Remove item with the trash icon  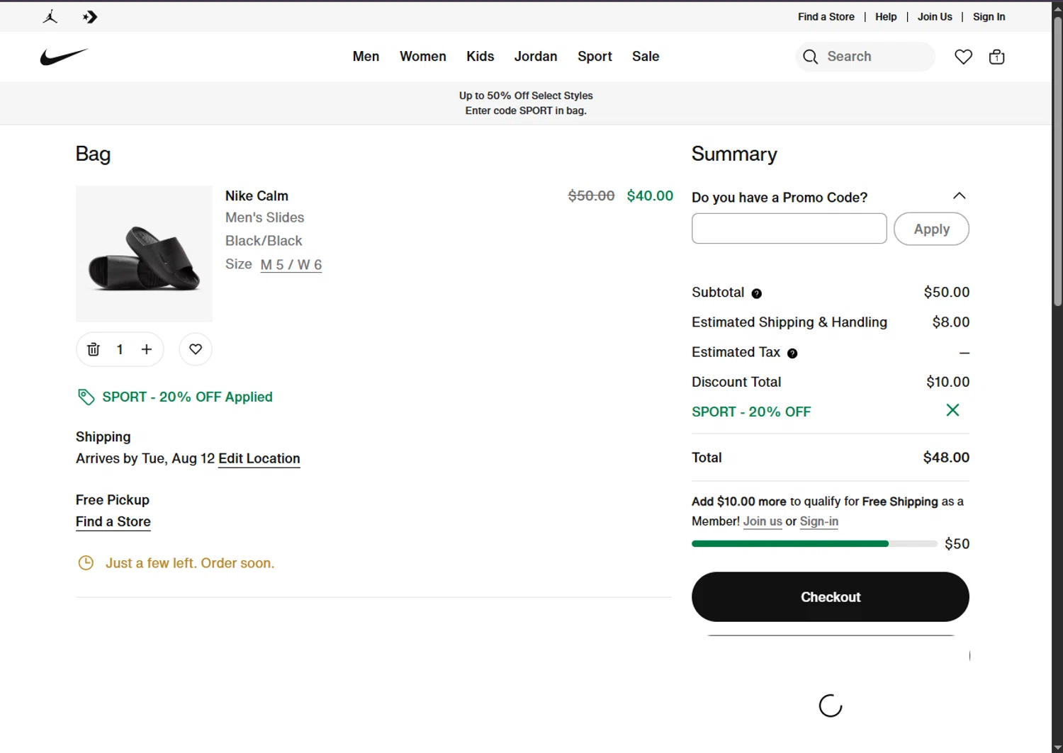pos(94,349)
